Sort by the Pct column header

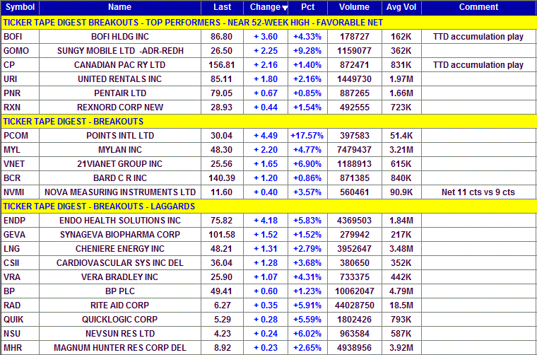(307, 7)
